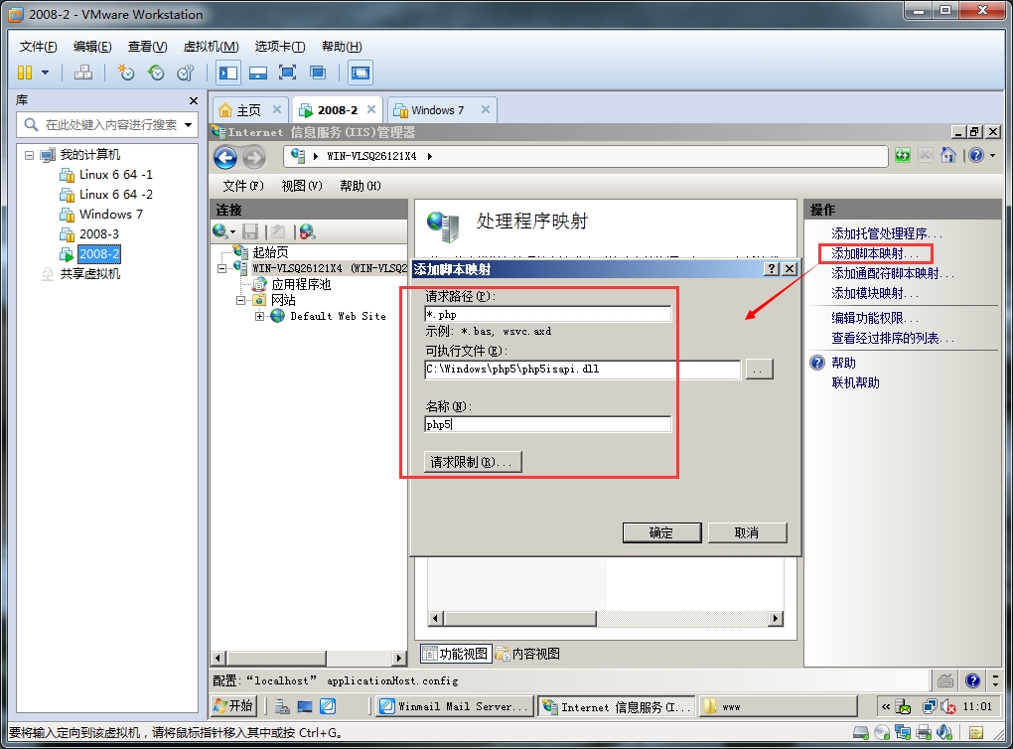The width and height of the screenshot is (1013, 749).
Task: Select 应用程序池 in connections tree
Action: (300, 284)
